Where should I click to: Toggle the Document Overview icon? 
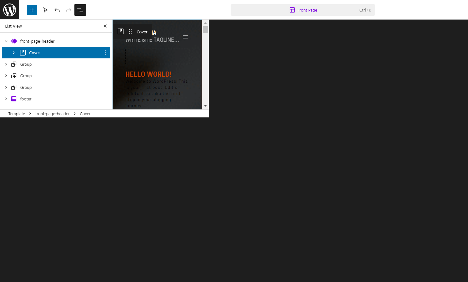[x=80, y=10]
